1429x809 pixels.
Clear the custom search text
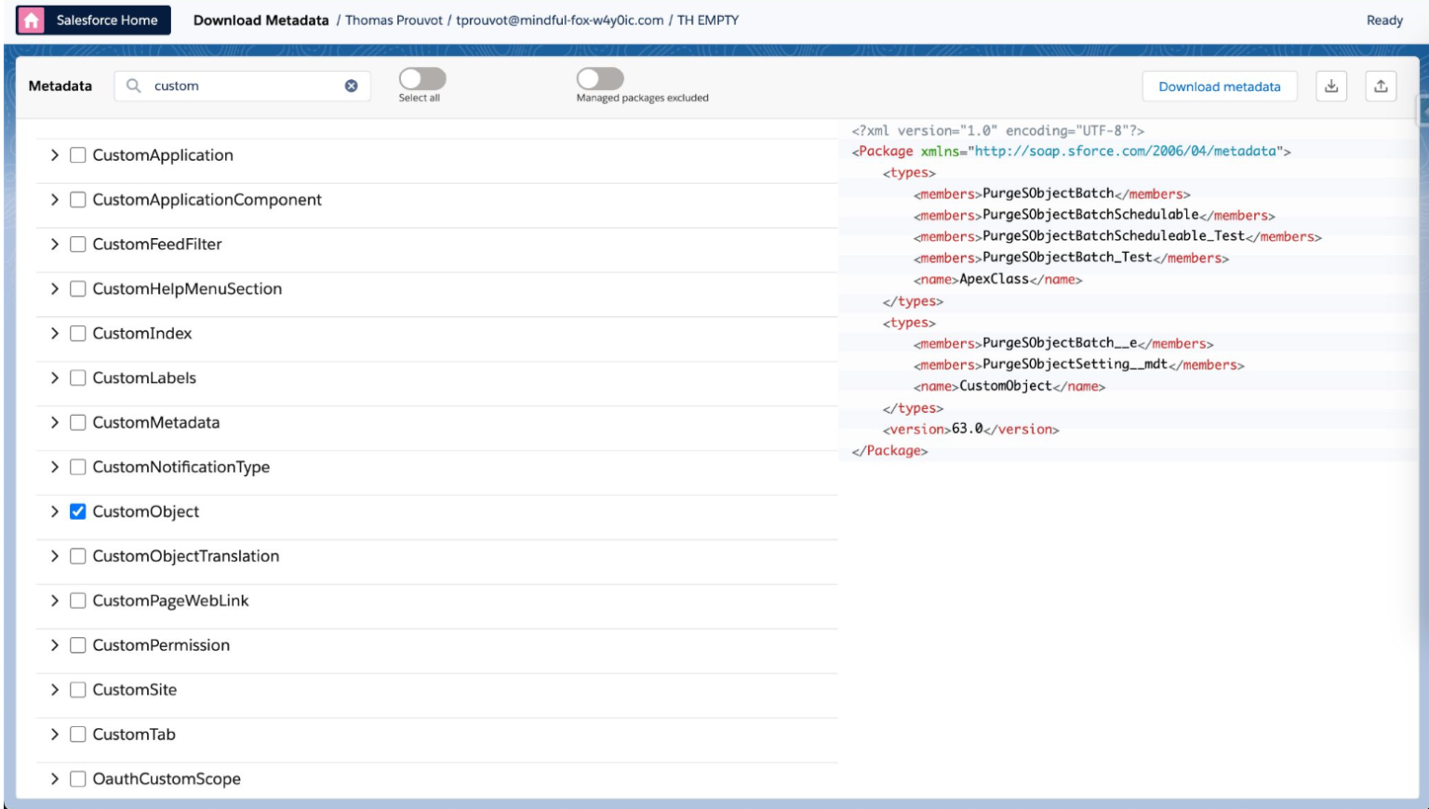(352, 86)
